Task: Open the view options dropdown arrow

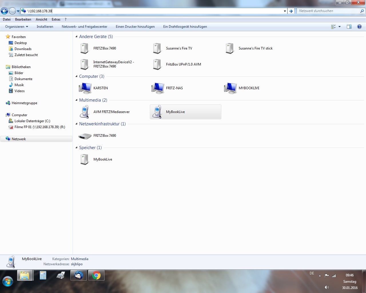Action: (x=340, y=27)
